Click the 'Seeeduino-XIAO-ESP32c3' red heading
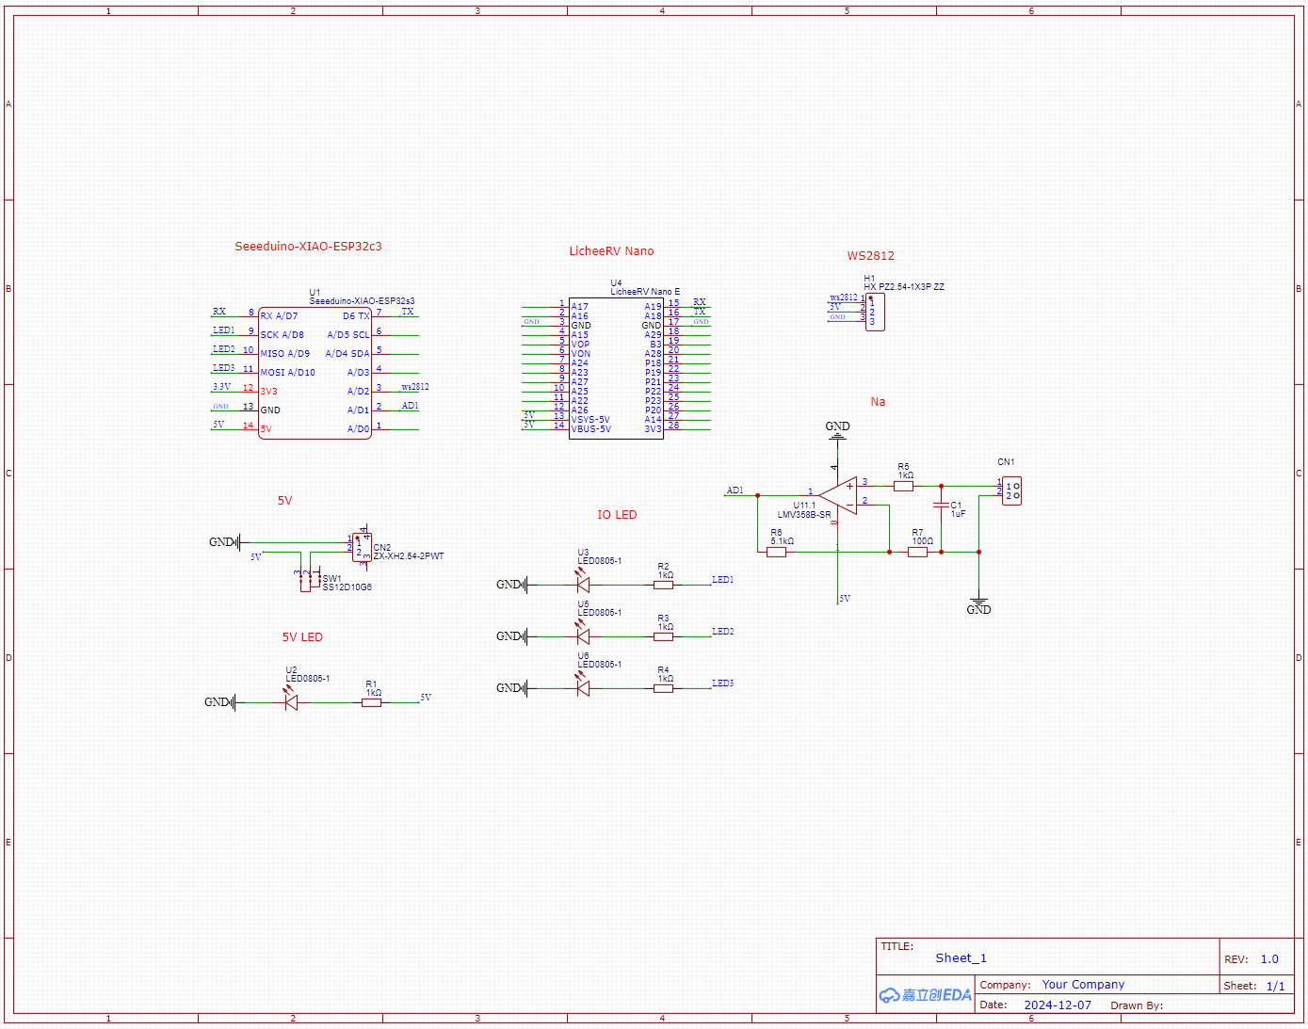Viewport: 1308px width, 1029px height. 308,247
